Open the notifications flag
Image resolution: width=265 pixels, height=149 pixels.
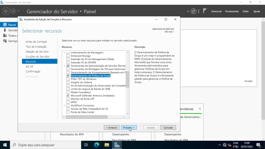204,11
